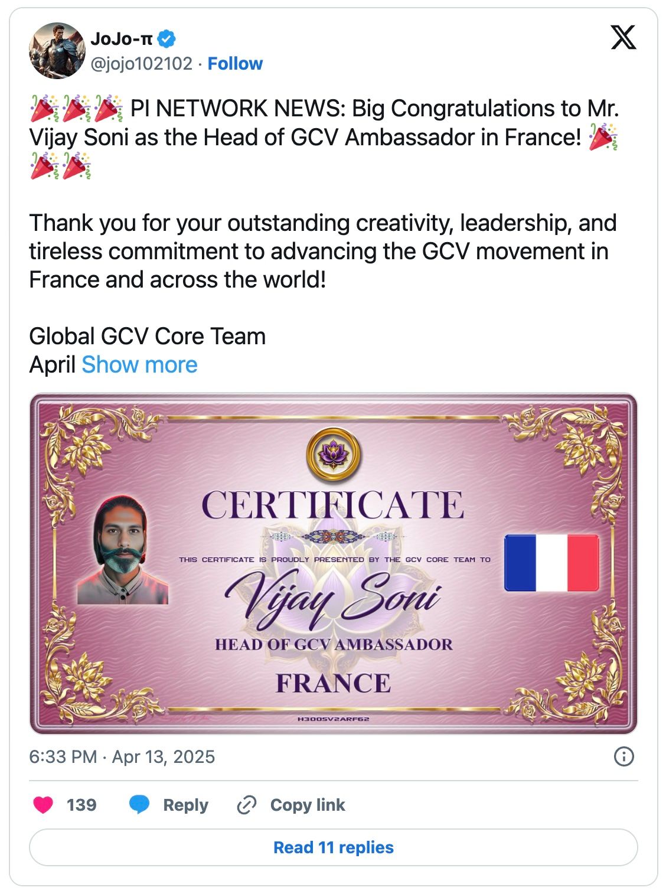
Task: Click the X logo icon
Action: (623, 38)
